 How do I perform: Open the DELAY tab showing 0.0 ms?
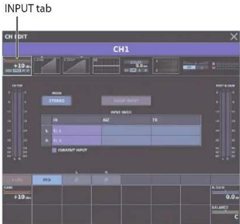(x=136, y=66)
